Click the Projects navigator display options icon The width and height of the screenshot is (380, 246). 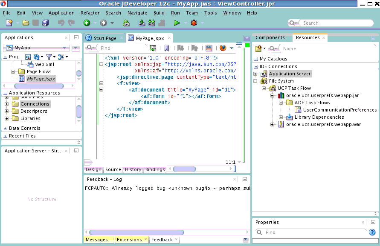61,57
